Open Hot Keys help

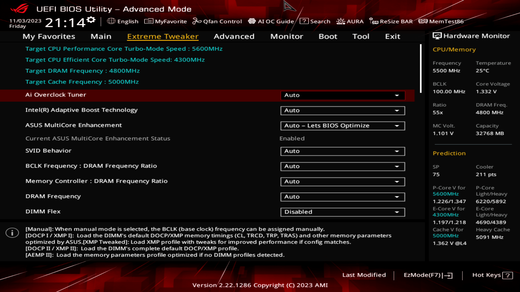tap(492, 275)
